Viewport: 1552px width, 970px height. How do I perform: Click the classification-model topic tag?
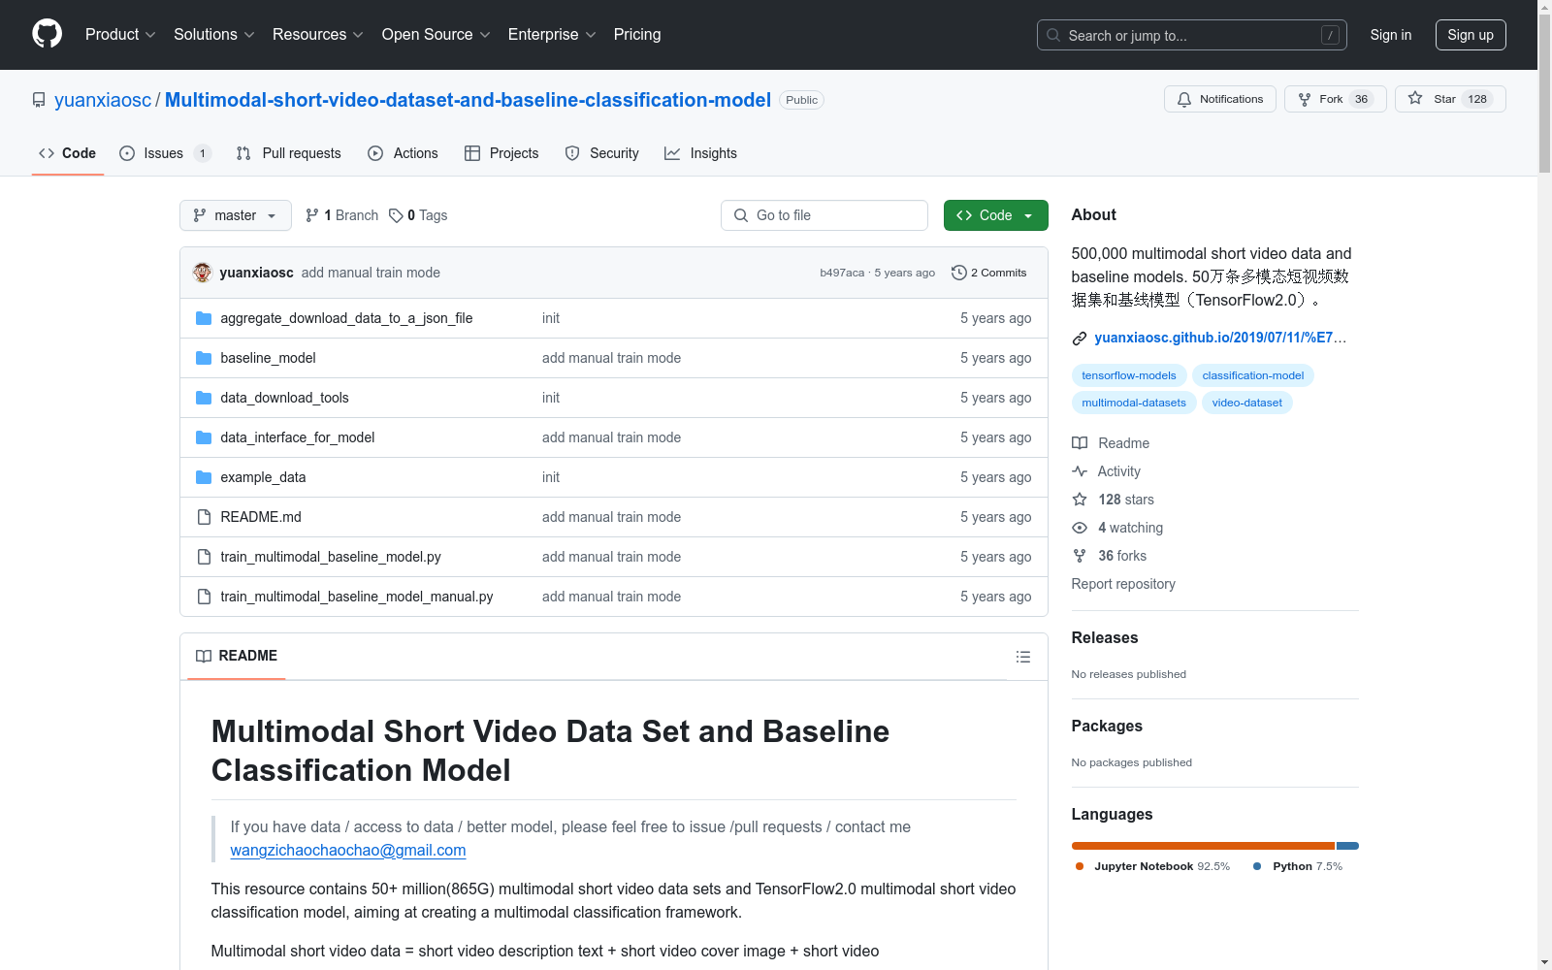pos(1253,375)
